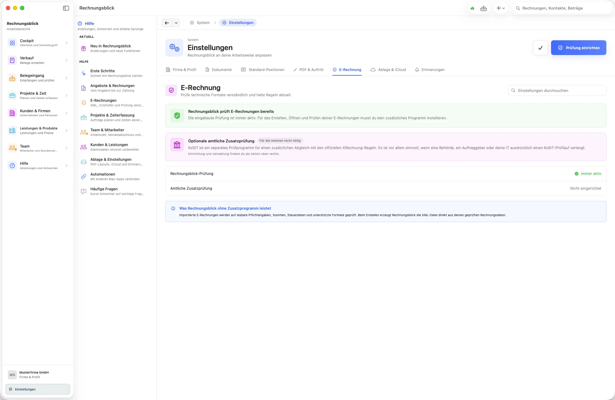Viewport: 615px width, 400px height.
Task: Open Automationen help link icon
Action: point(84,176)
